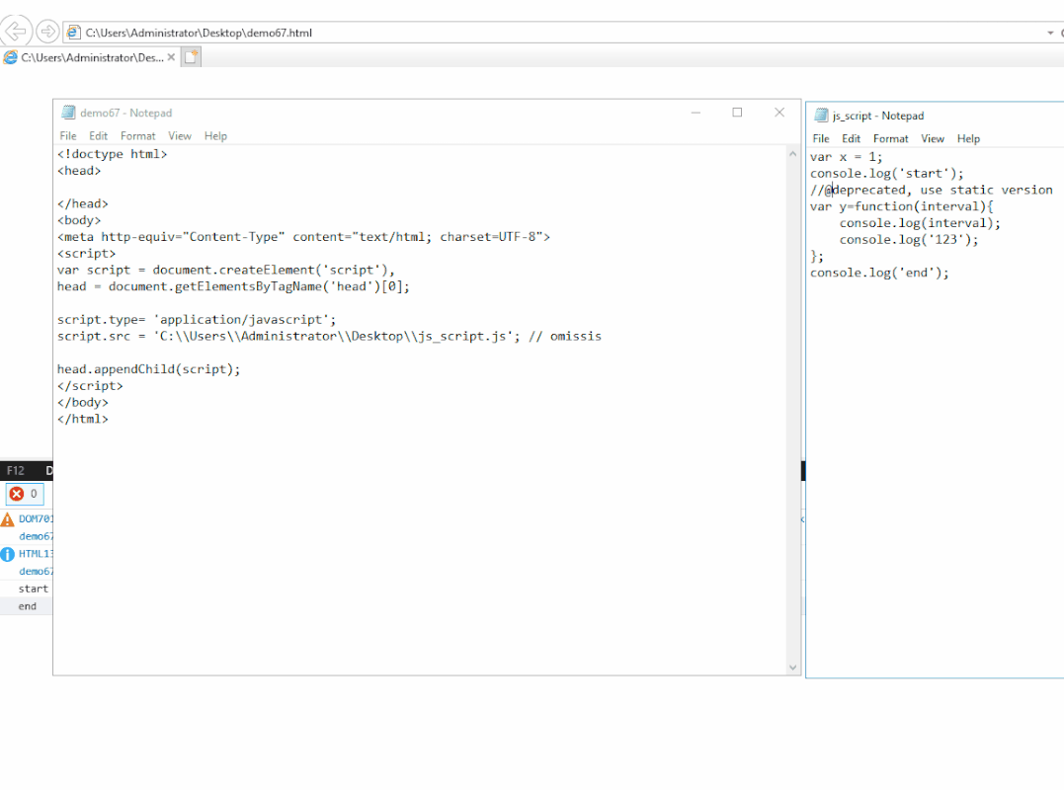Close the demo67 Notepad window
The image size is (1064, 790).
[779, 113]
